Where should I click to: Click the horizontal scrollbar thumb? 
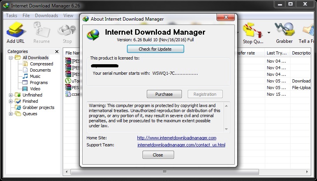[x=164, y=172]
